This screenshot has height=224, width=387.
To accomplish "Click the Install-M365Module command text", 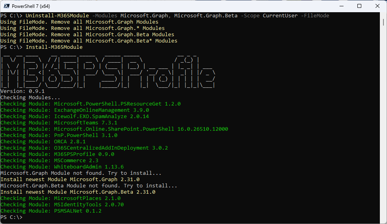I will [x=54, y=47].
